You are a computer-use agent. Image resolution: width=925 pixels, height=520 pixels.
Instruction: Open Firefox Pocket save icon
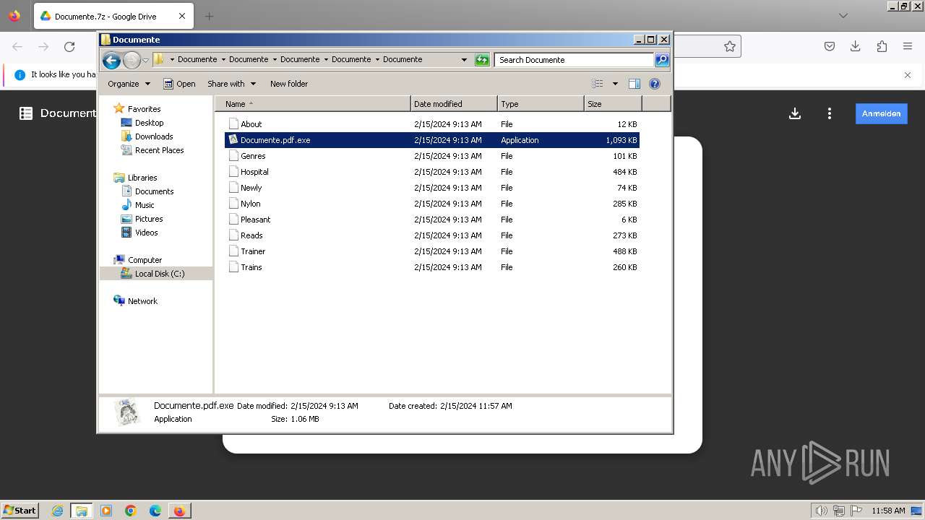tap(830, 47)
